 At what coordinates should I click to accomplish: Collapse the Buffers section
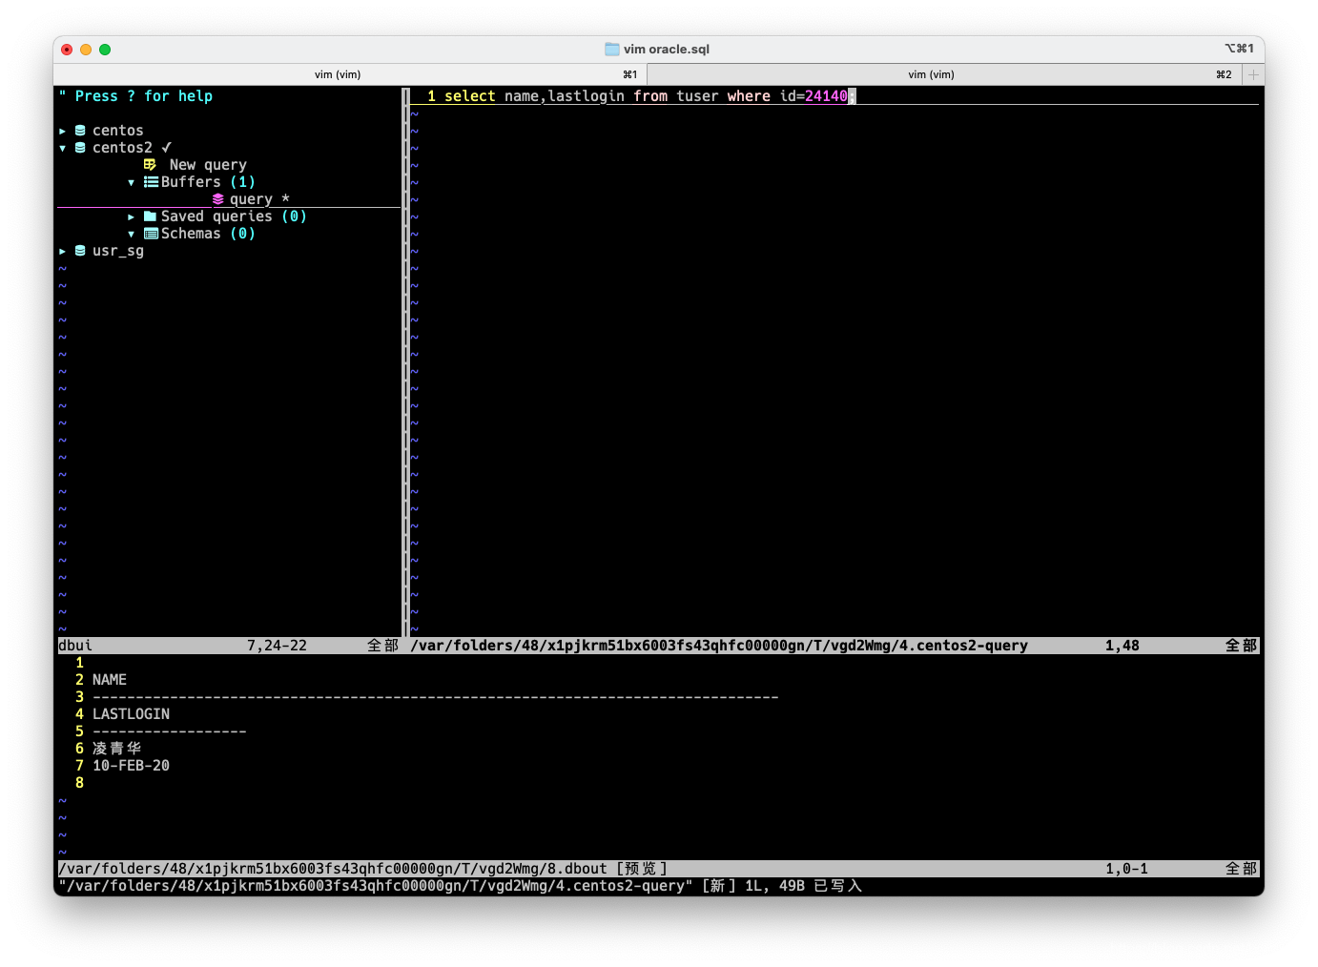132,182
